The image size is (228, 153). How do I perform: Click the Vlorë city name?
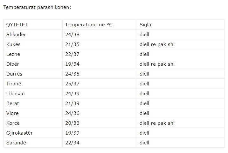pos(12,113)
